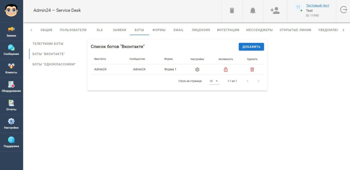
Task: Toggle activity lock for Admin24 bot
Action: pyautogui.click(x=226, y=69)
